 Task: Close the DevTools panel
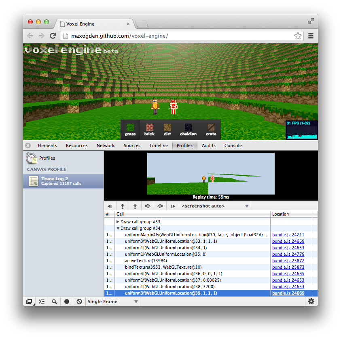(28, 145)
